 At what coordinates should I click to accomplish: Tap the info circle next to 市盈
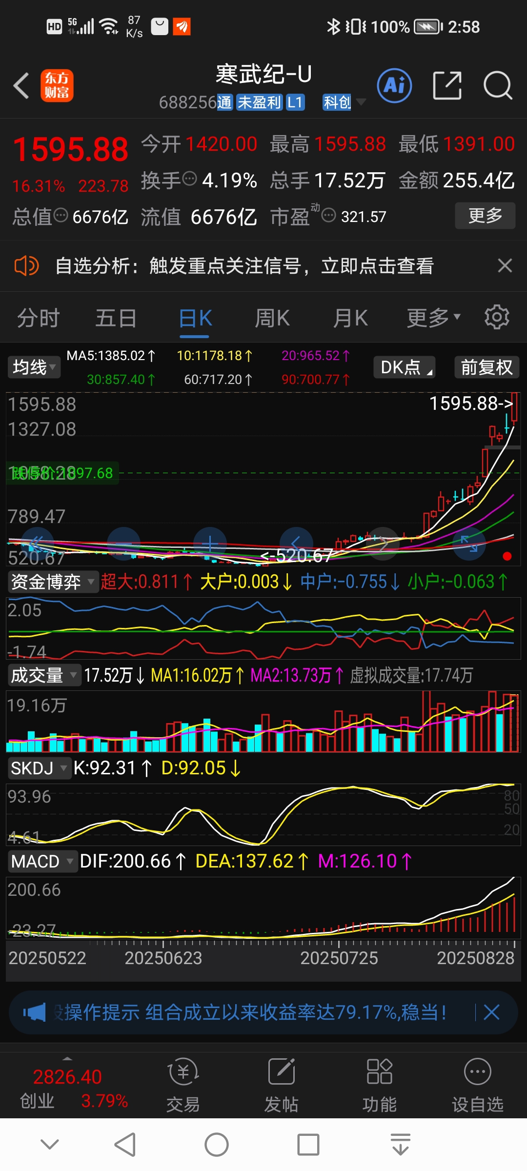329,215
